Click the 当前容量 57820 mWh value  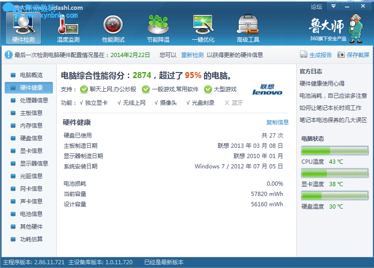(267, 194)
